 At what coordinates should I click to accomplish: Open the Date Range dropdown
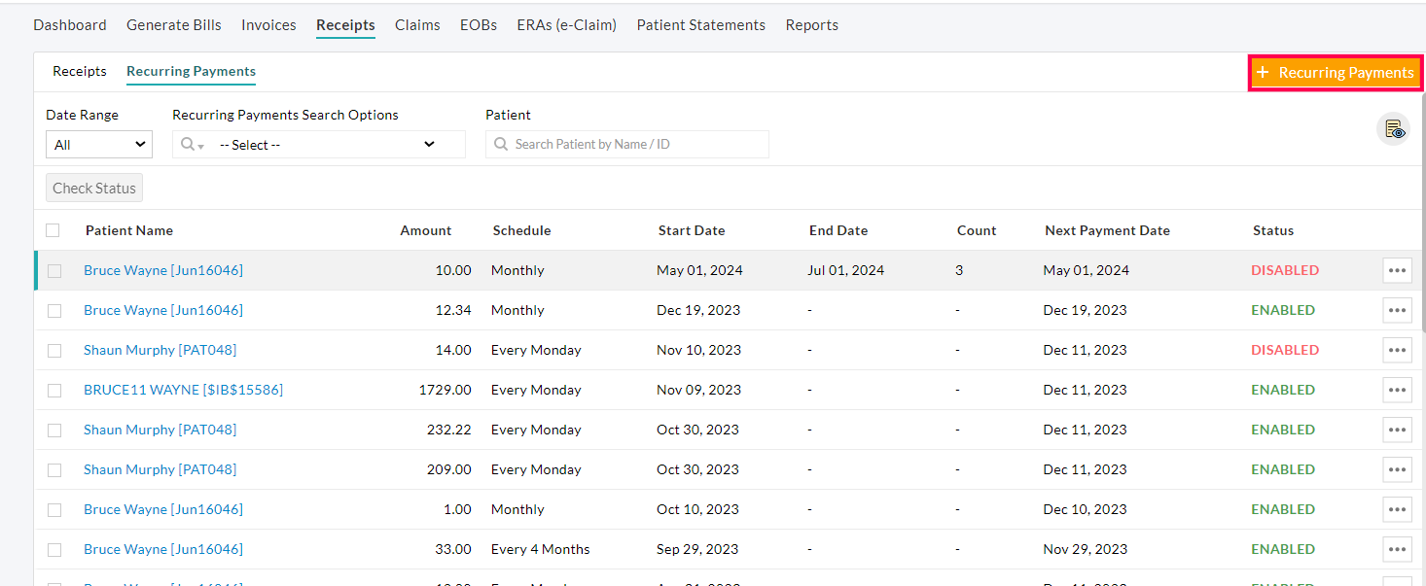click(98, 144)
